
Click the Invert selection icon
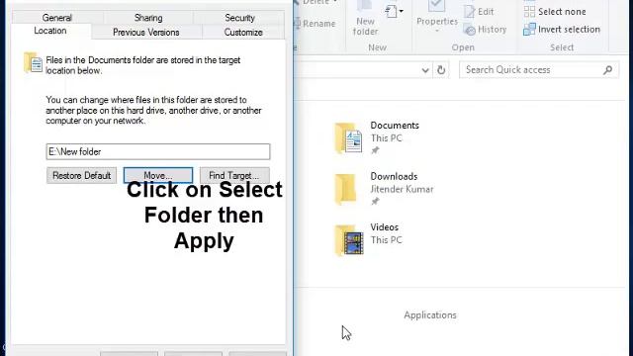click(529, 29)
